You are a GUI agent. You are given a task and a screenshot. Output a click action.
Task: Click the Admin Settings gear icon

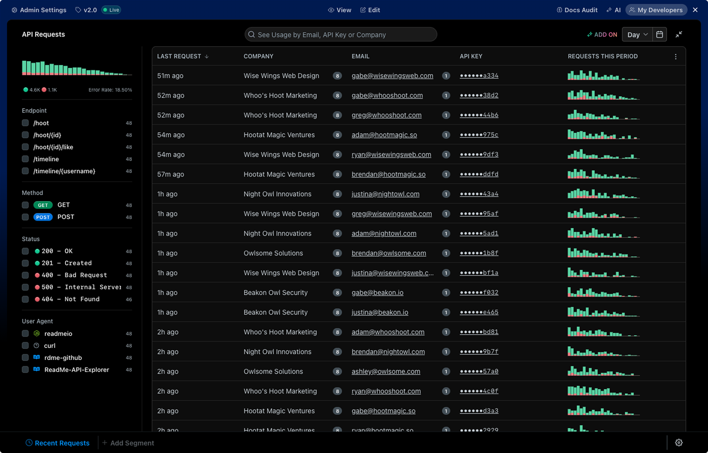click(x=13, y=10)
